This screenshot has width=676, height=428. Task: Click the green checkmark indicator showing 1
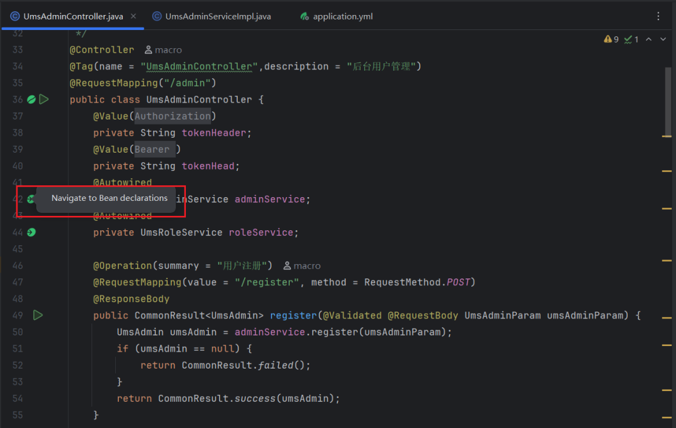[631, 39]
